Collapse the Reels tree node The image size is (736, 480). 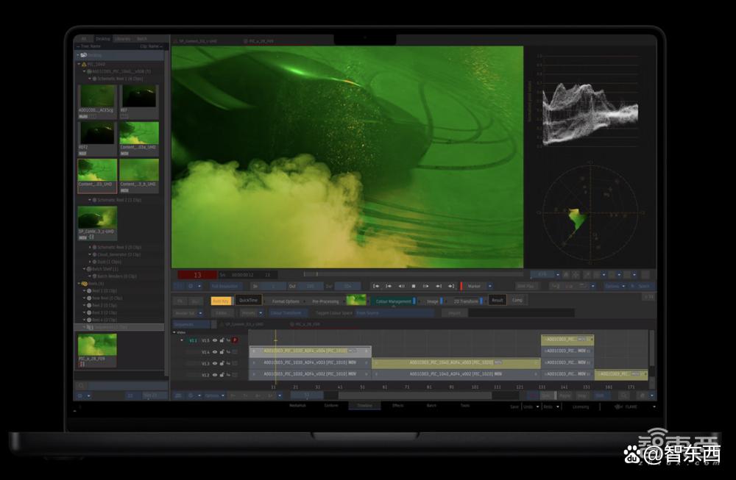pos(79,284)
